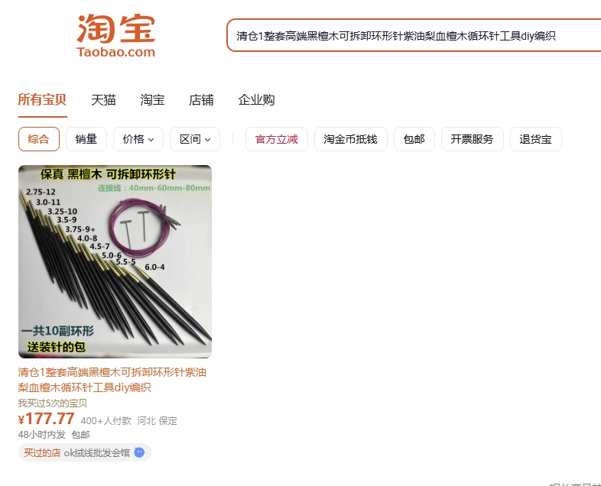Click the blue chat icon beside shop name

tap(139, 452)
